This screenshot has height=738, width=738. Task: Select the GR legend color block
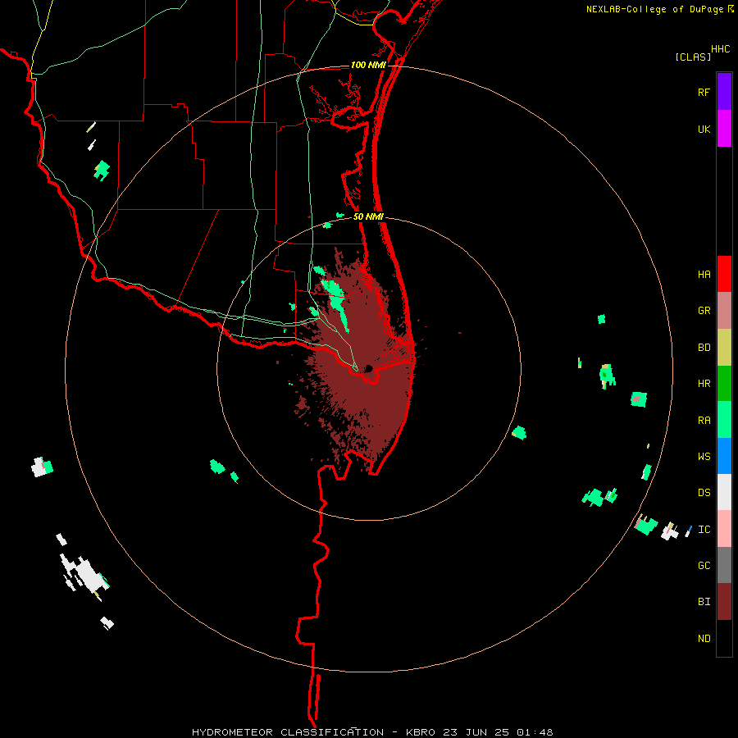tap(724, 311)
